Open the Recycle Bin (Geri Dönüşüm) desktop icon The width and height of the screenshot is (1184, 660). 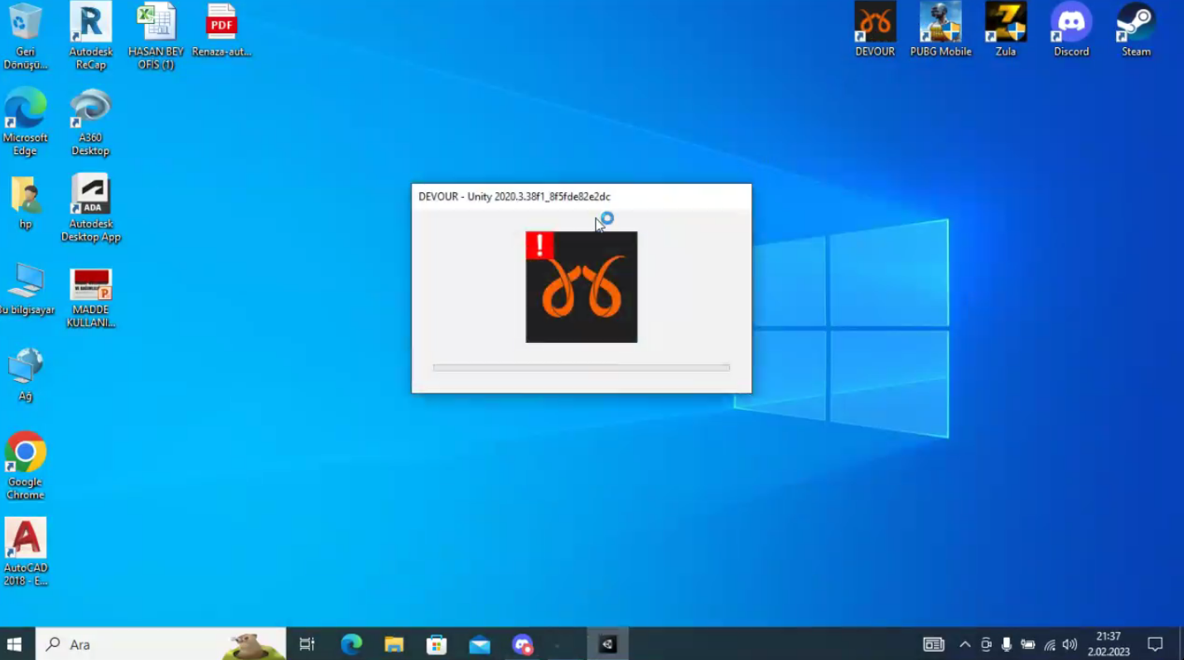(26, 36)
